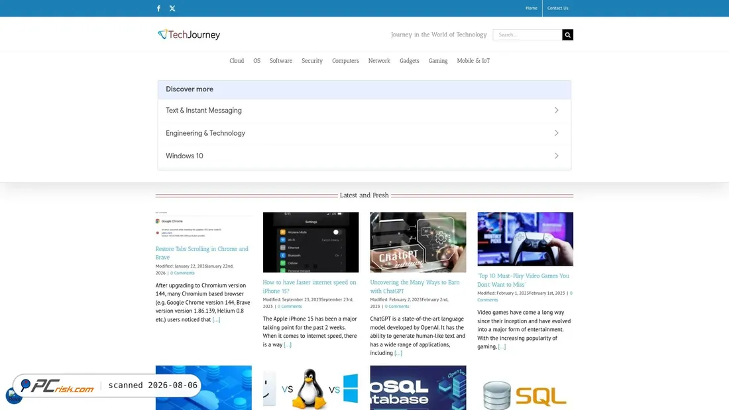Click the Mac vs Linux vs Windows thumbnail
Screen dimensions: 729x410
pyautogui.click(x=311, y=387)
